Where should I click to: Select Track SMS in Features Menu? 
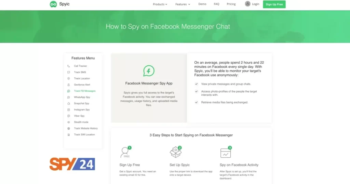80,73
